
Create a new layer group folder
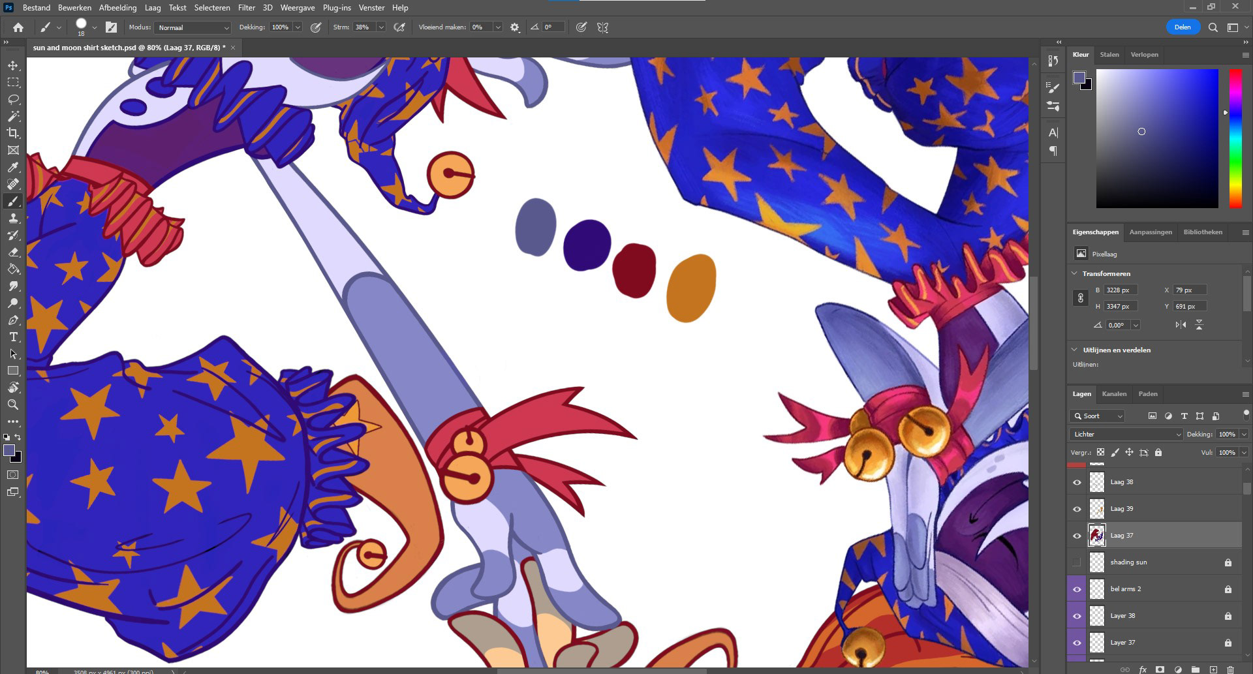[x=1196, y=669]
